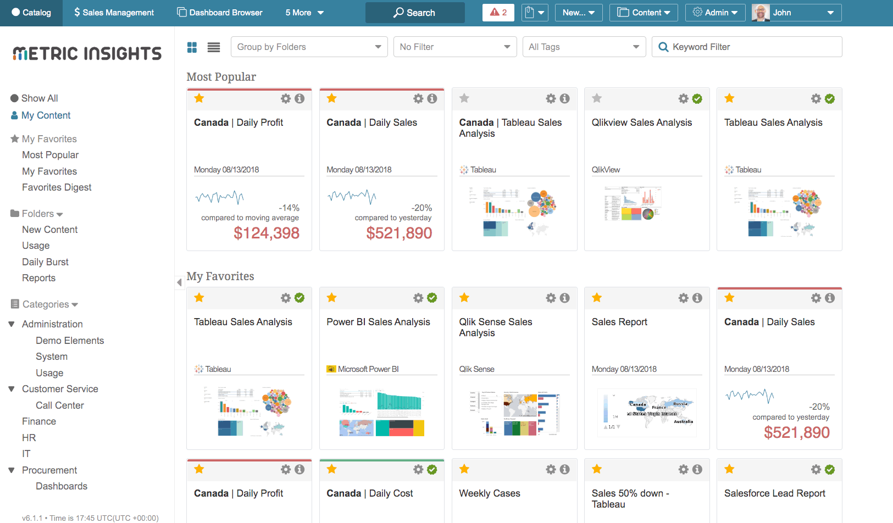Expand the 5 More menu
This screenshot has height=523, width=893.
tap(304, 13)
